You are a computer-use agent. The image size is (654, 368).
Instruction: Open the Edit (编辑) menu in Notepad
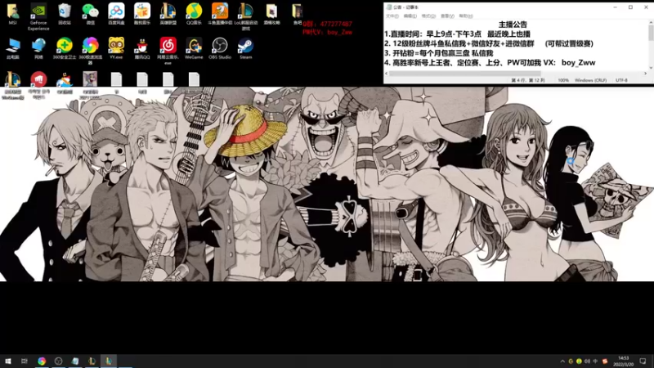(x=410, y=16)
